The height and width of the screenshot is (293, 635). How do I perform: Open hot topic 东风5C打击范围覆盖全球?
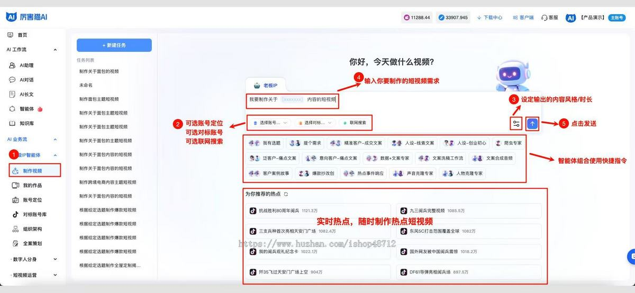coord(469,231)
